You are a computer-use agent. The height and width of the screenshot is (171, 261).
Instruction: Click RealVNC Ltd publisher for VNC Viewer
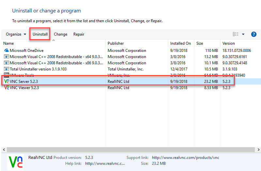click(118, 87)
